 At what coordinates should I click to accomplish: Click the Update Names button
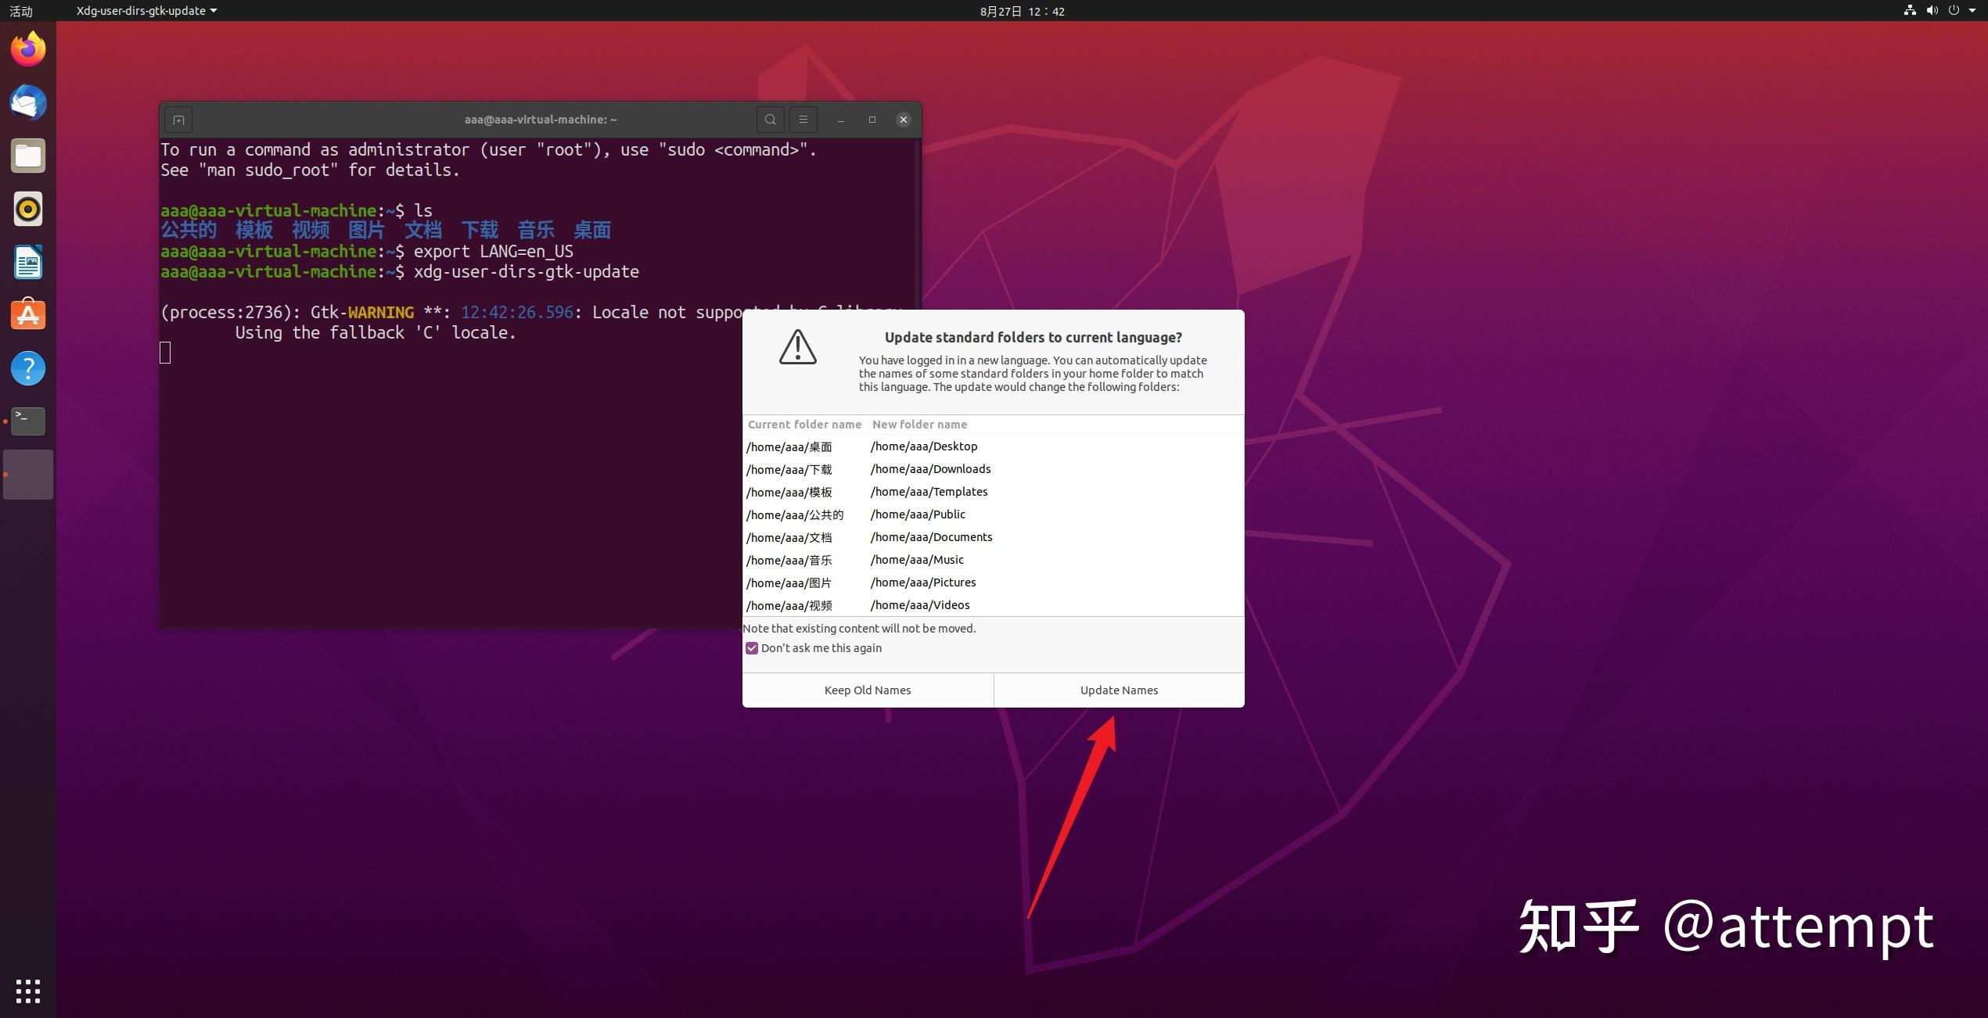1119,690
